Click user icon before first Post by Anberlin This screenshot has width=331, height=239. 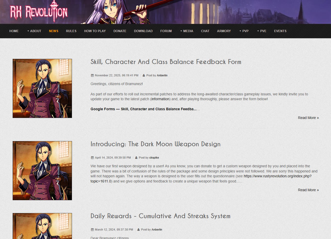click(x=144, y=76)
